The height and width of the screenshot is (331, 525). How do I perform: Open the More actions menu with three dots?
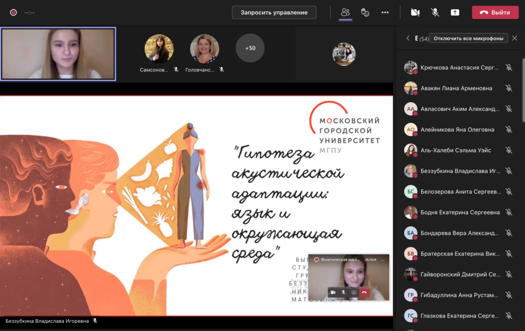pos(385,12)
